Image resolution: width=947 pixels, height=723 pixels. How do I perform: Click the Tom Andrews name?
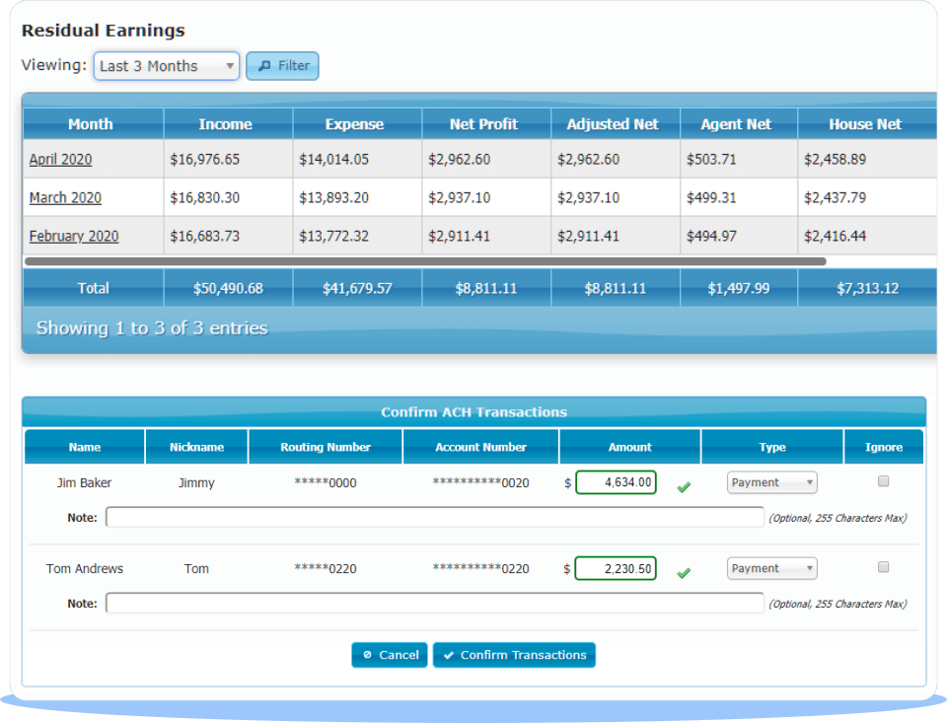pos(85,569)
